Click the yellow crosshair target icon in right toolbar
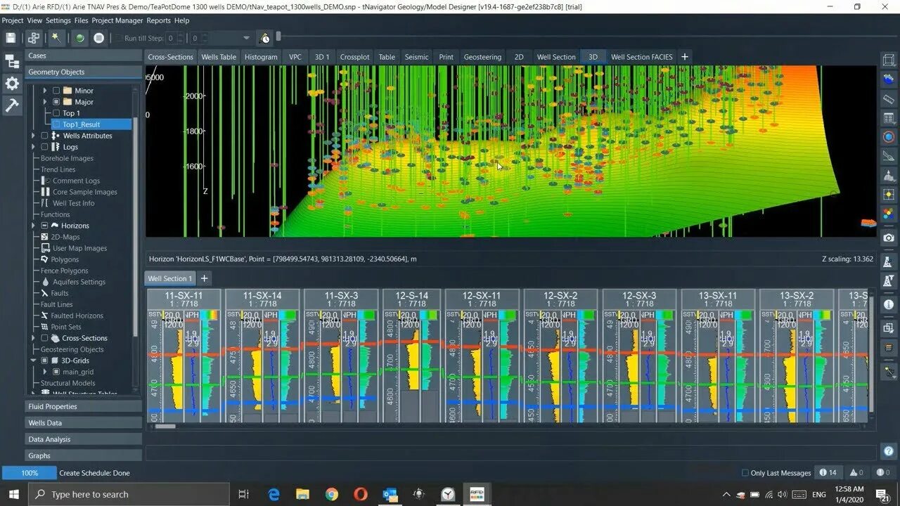Viewport: 900px width, 506px height. [x=889, y=194]
